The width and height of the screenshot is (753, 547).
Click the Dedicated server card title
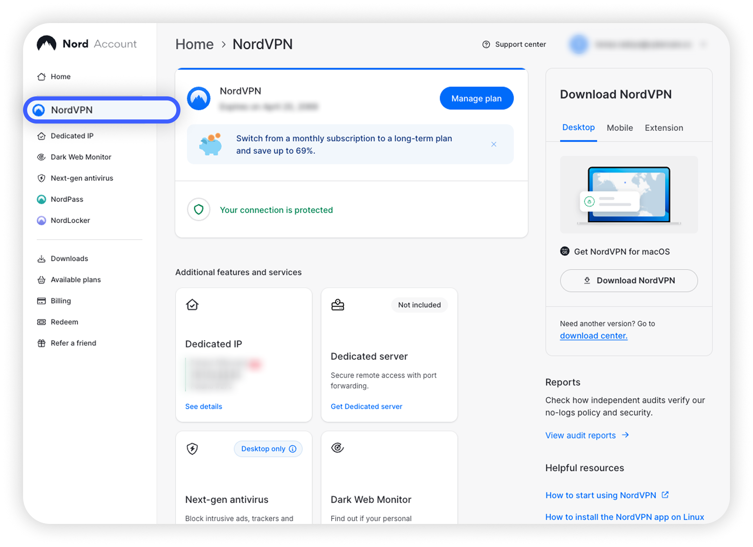(x=369, y=356)
